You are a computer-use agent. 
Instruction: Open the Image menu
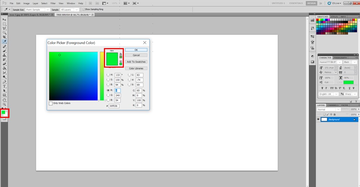click(26, 4)
